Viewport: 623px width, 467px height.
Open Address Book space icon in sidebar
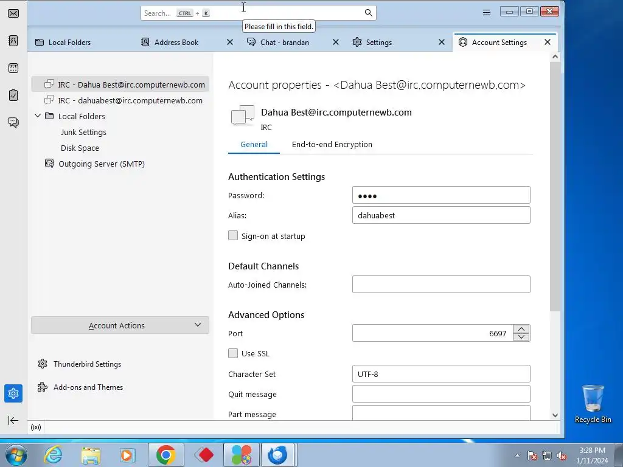(13, 41)
